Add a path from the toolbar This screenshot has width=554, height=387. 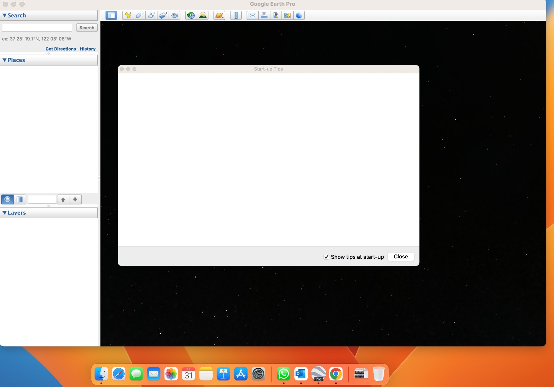coord(151,15)
